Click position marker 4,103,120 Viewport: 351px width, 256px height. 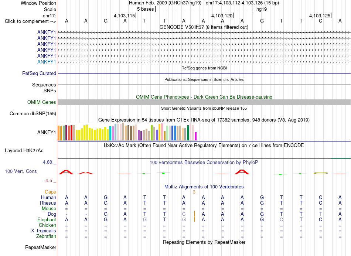(222, 16)
